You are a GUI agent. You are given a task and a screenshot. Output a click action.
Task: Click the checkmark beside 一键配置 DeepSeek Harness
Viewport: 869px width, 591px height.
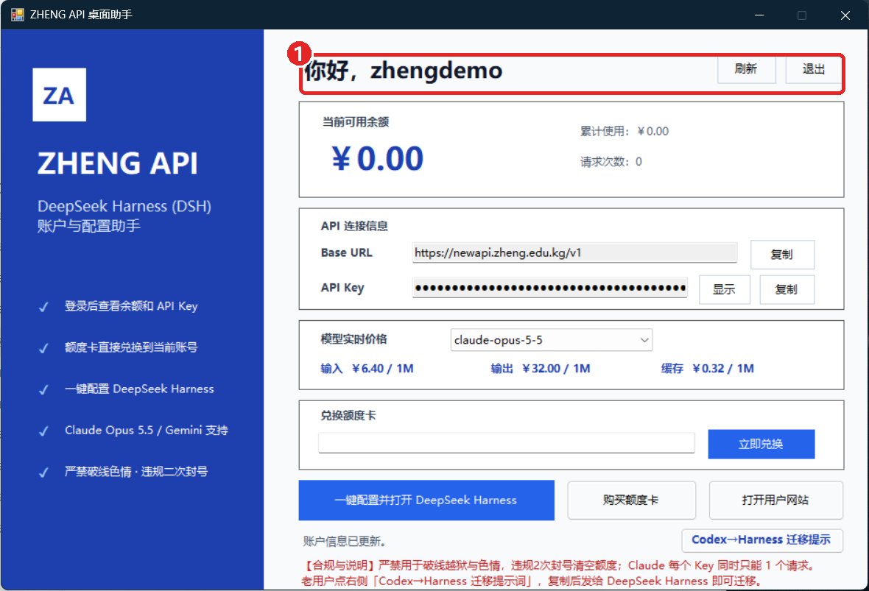pyautogui.click(x=43, y=390)
